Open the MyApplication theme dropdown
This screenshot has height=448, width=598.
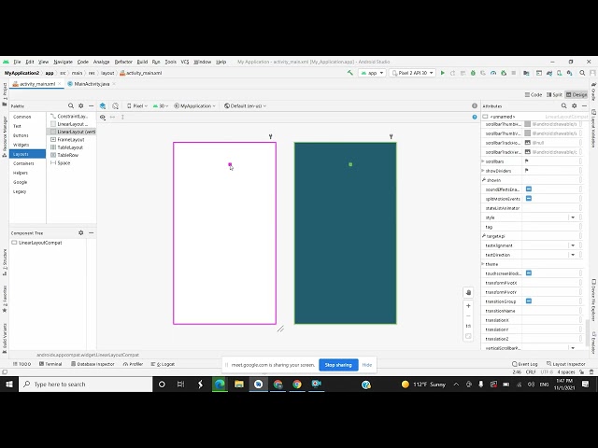pyautogui.click(x=194, y=105)
